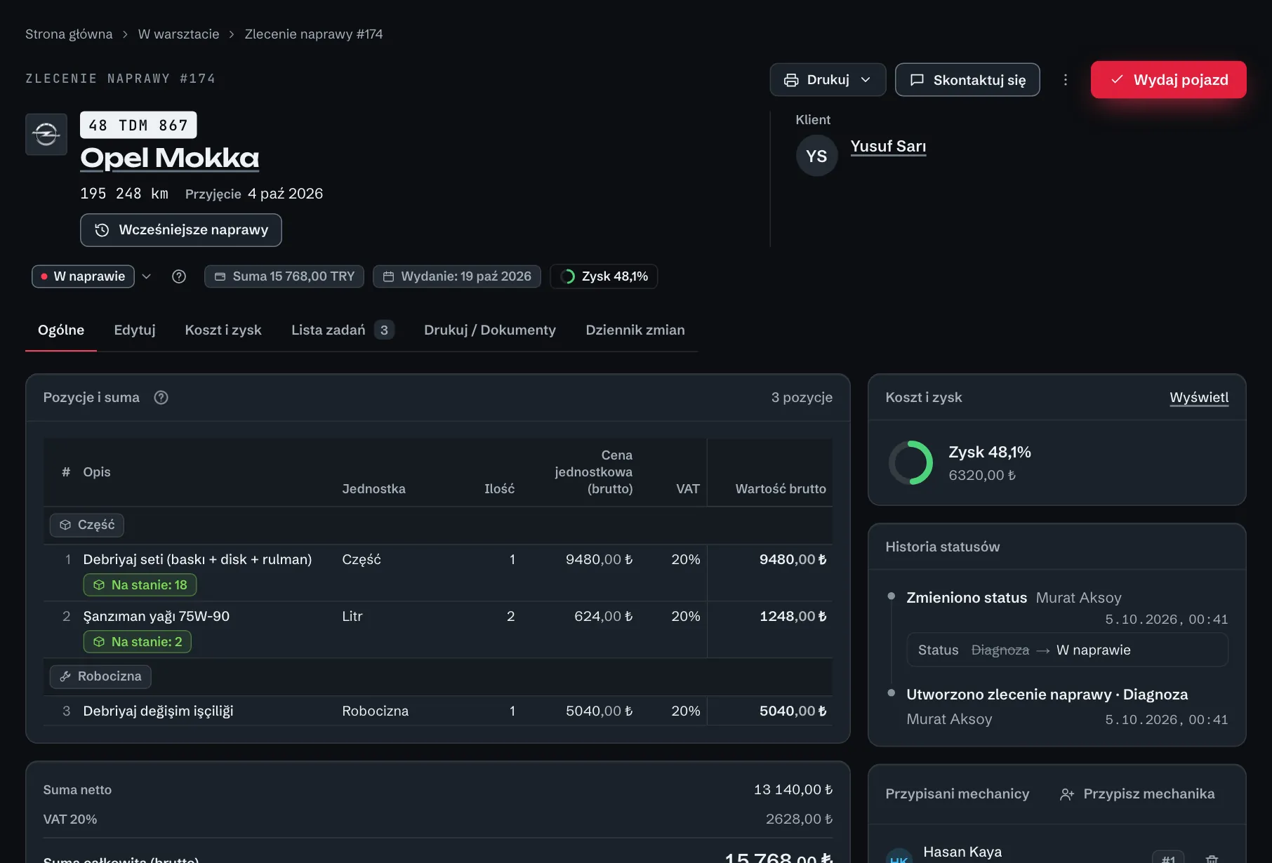Click the Część category tag
This screenshot has width=1272, height=863.
coord(87,525)
